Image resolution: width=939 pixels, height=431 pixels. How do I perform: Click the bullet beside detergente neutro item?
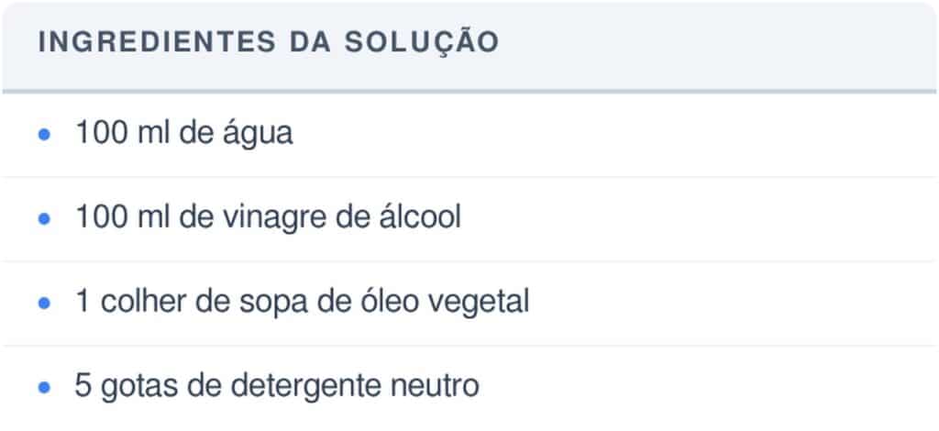44,387
